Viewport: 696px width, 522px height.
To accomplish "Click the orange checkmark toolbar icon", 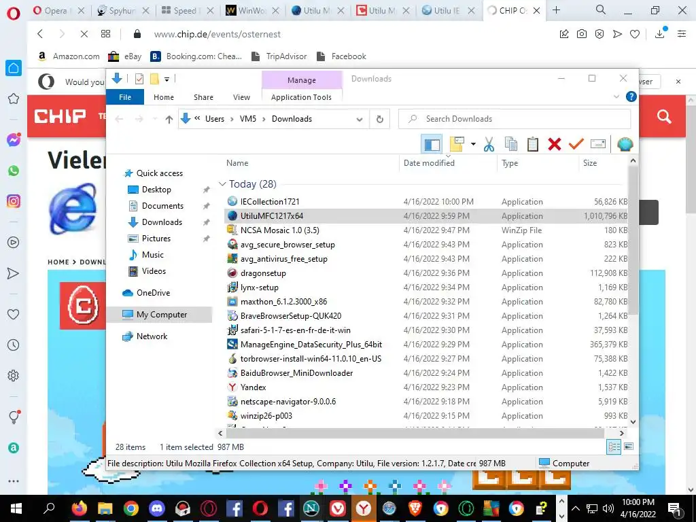I will [576, 144].
